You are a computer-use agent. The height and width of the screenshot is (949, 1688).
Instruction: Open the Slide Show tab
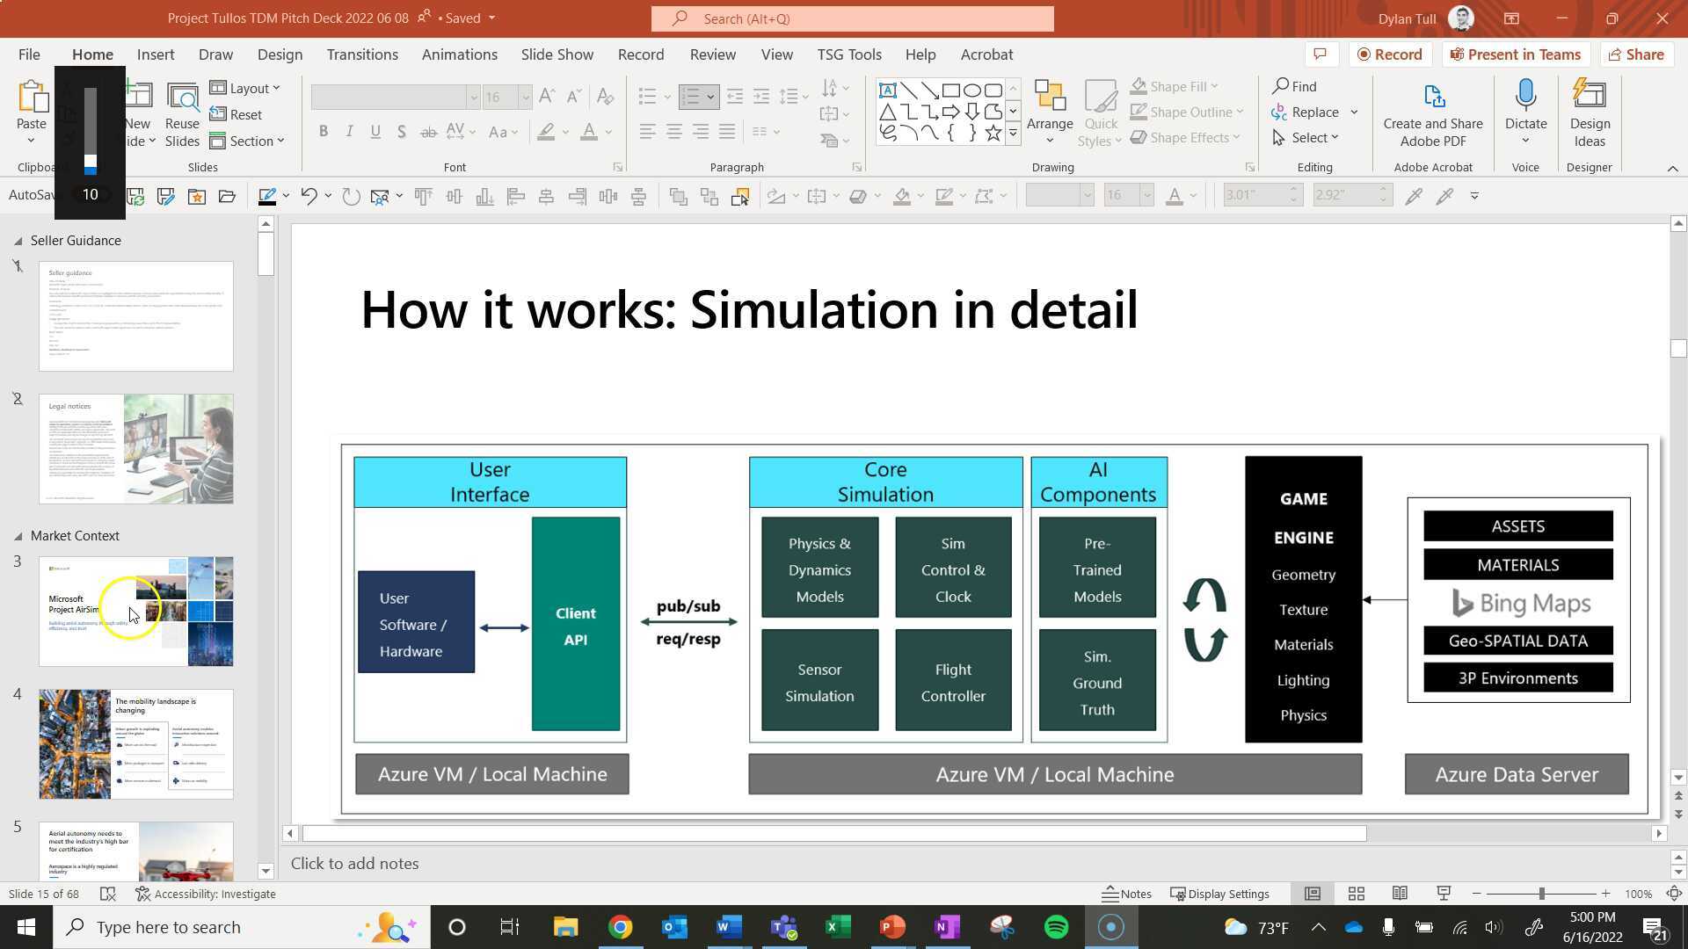pos(557,54)
